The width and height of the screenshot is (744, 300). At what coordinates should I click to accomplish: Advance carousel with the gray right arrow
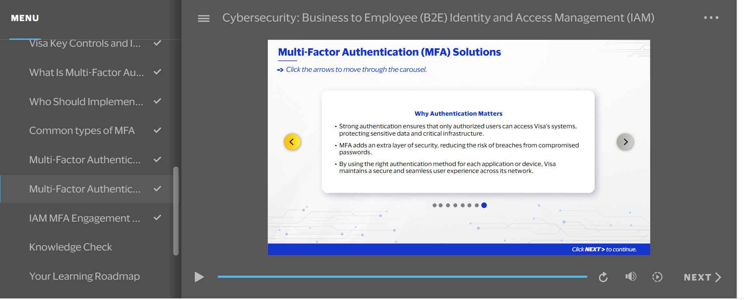[625, 142]
